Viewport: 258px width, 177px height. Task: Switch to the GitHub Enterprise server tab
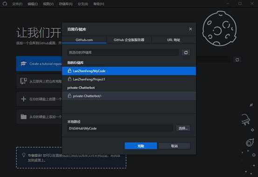click(129, 40)
